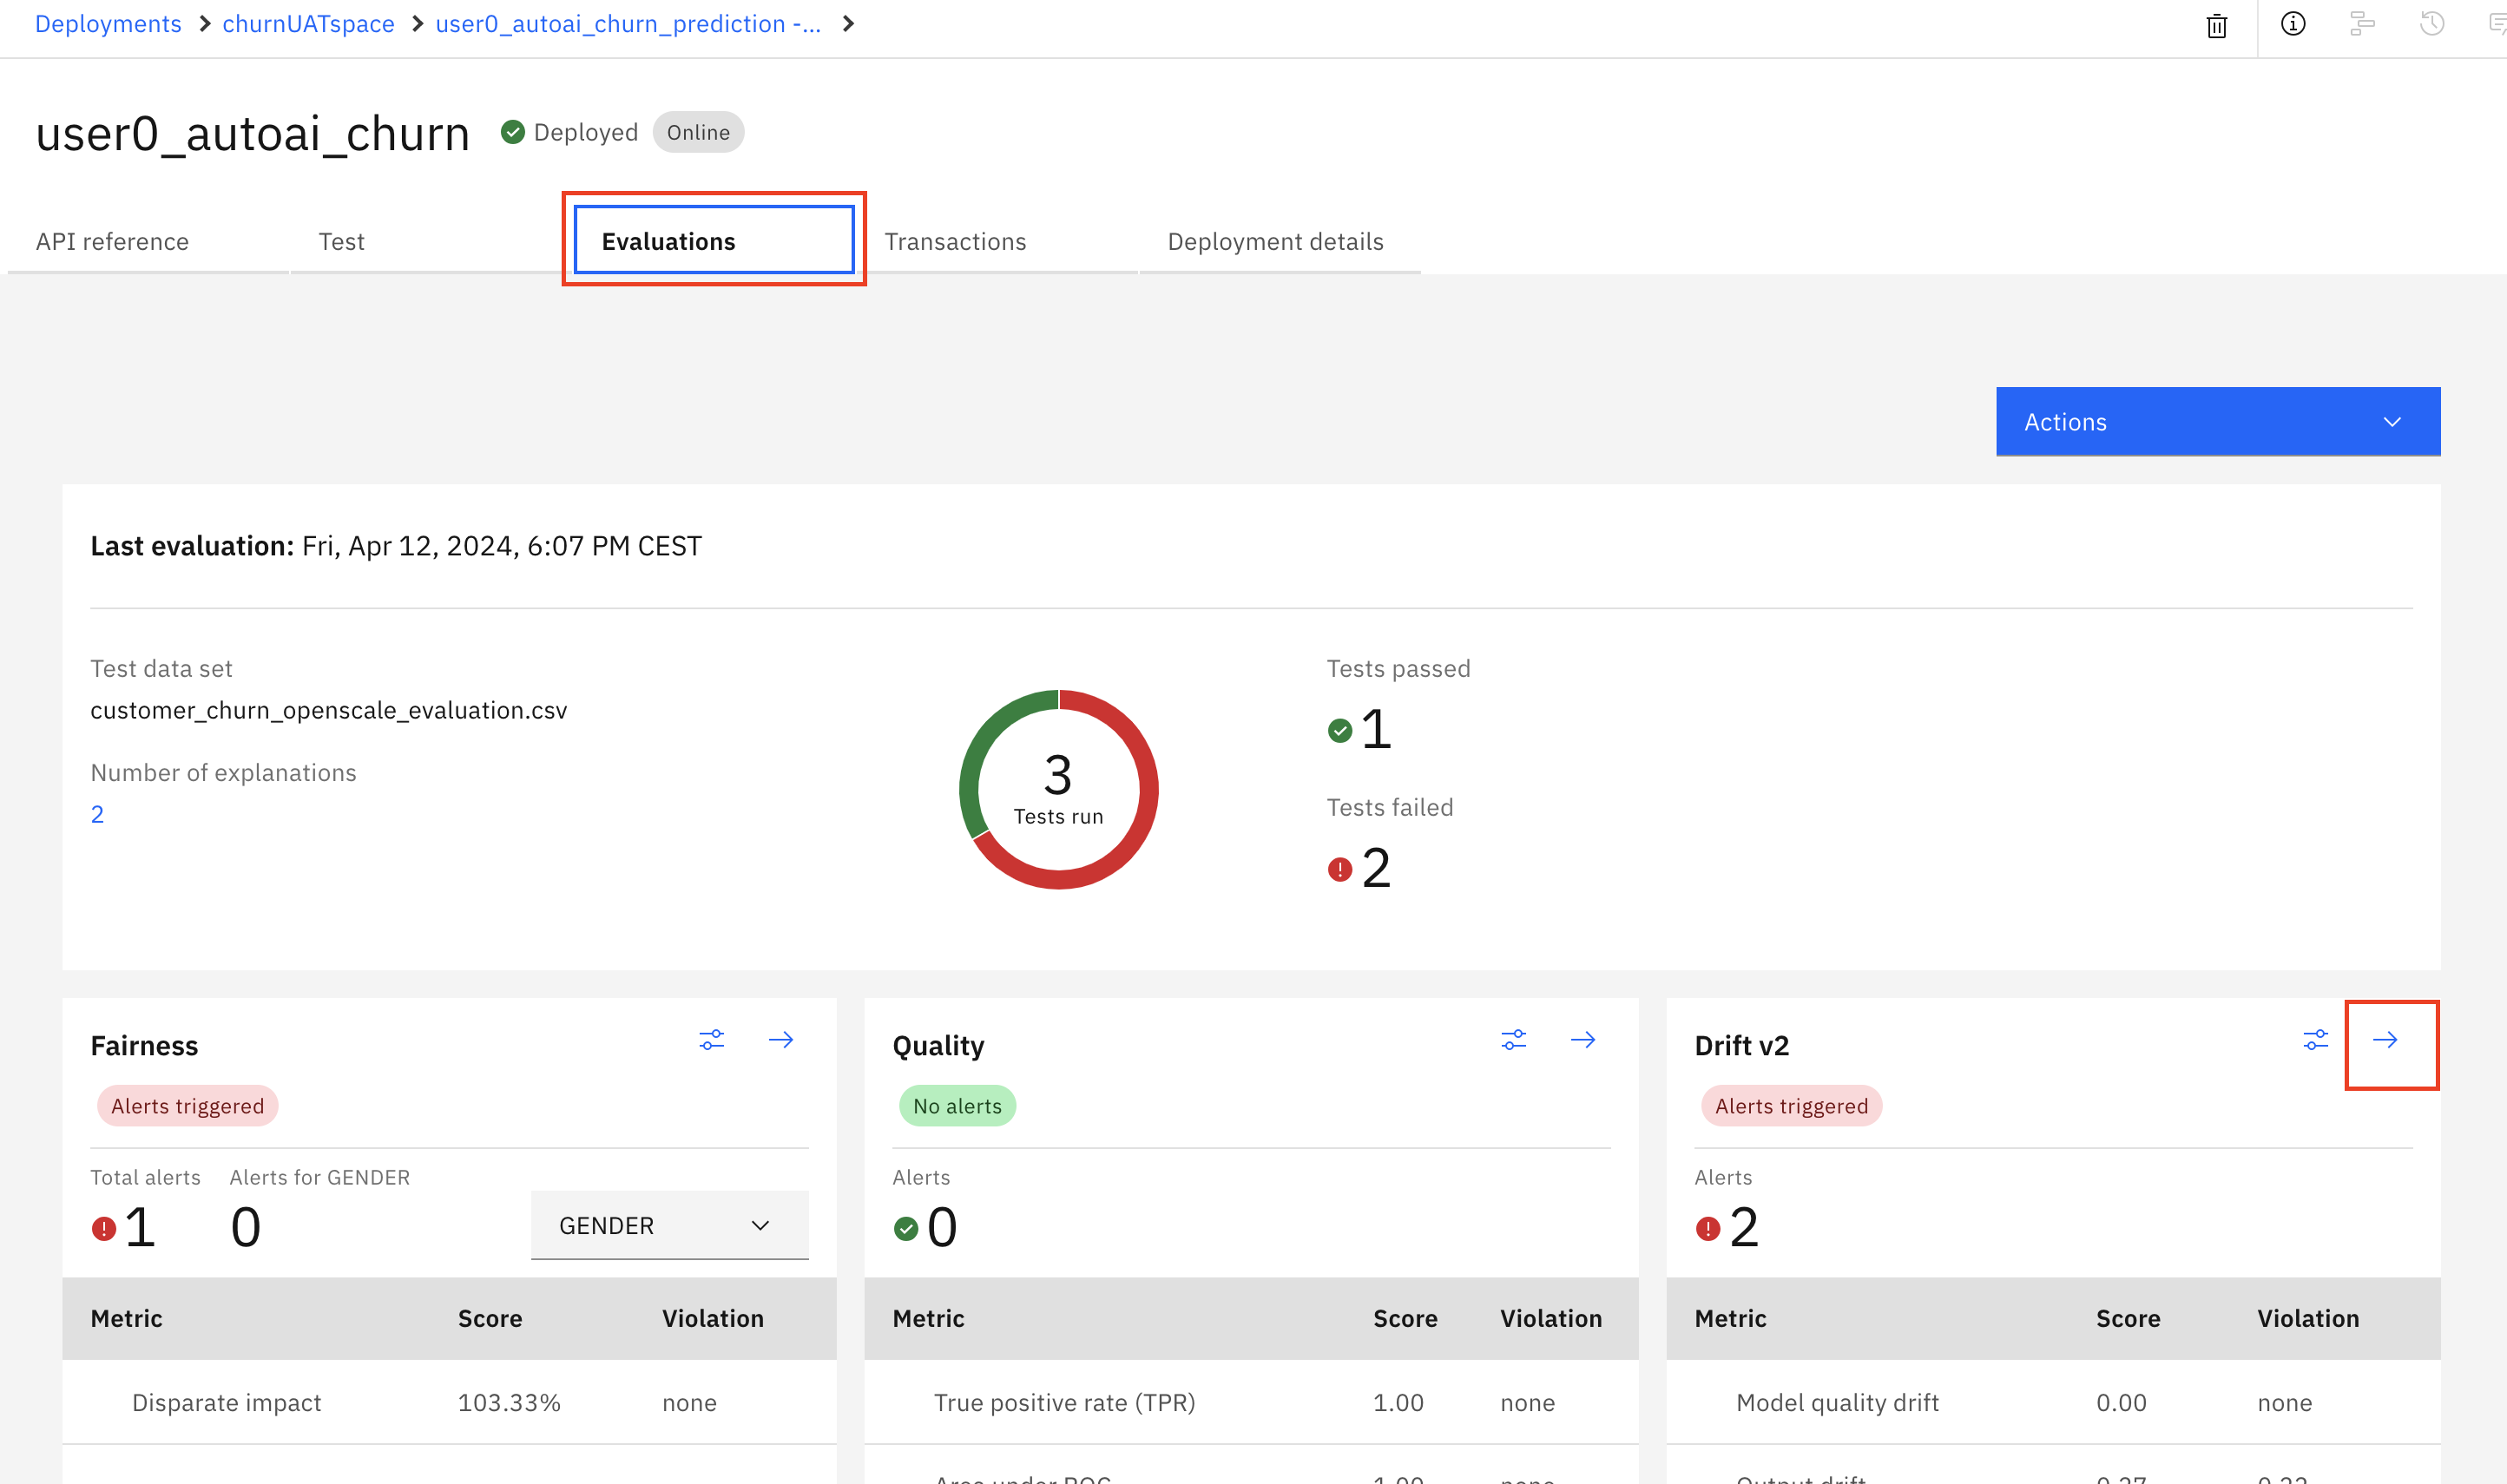Select the Evaluations tab
This screenshot has height=1484, width=2507.
pos(714,240)
